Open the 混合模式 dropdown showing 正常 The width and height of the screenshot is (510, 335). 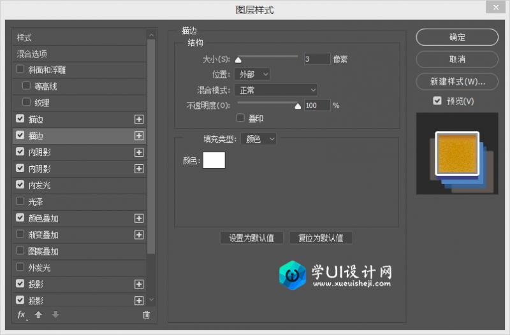click(276, 90)
